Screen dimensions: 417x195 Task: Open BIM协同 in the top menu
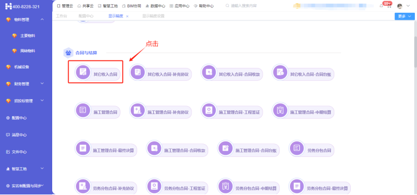click(131, 6)
